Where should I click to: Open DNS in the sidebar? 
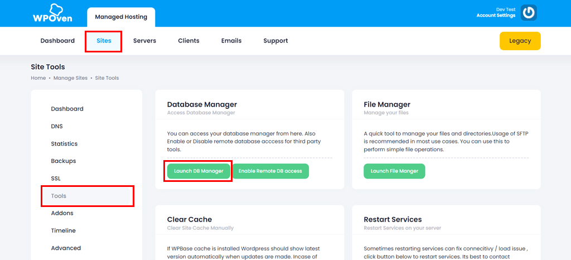tap(57, 127)
